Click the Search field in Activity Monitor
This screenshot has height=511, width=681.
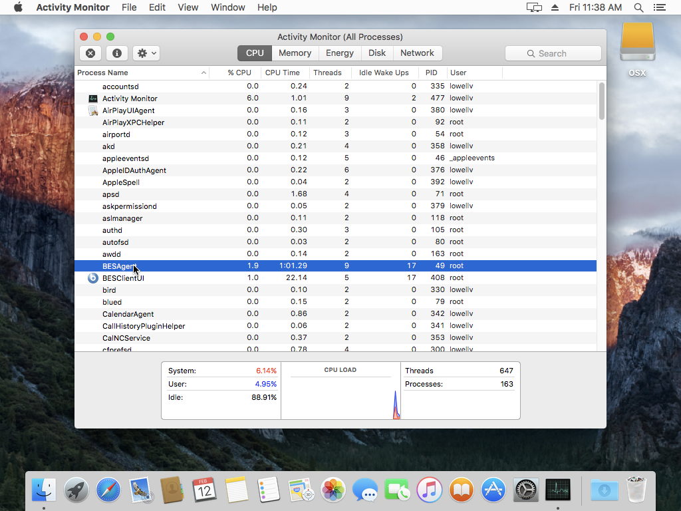pyautogui.click(x=553, y=53)
